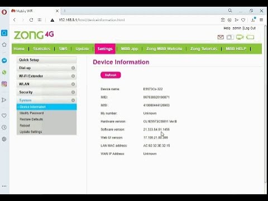Open the bookmarks star icon in sidebar
This screenshot has width=268, height=201.
pyautogui.click(x=4, y=45)
